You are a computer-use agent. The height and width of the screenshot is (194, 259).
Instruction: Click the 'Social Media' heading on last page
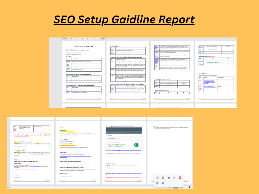pyautogui.click(x=154, y=126)
